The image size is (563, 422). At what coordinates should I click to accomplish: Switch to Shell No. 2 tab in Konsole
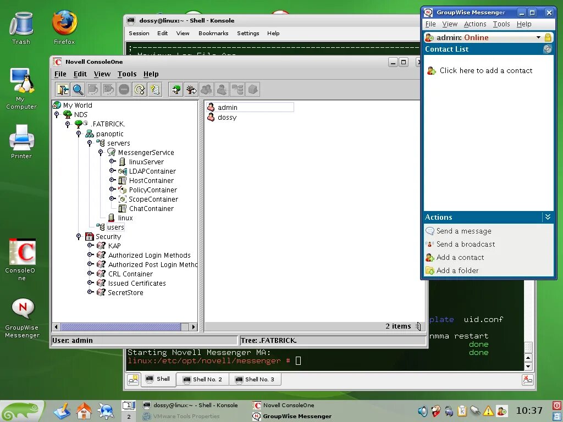click(x=202, y=379)
